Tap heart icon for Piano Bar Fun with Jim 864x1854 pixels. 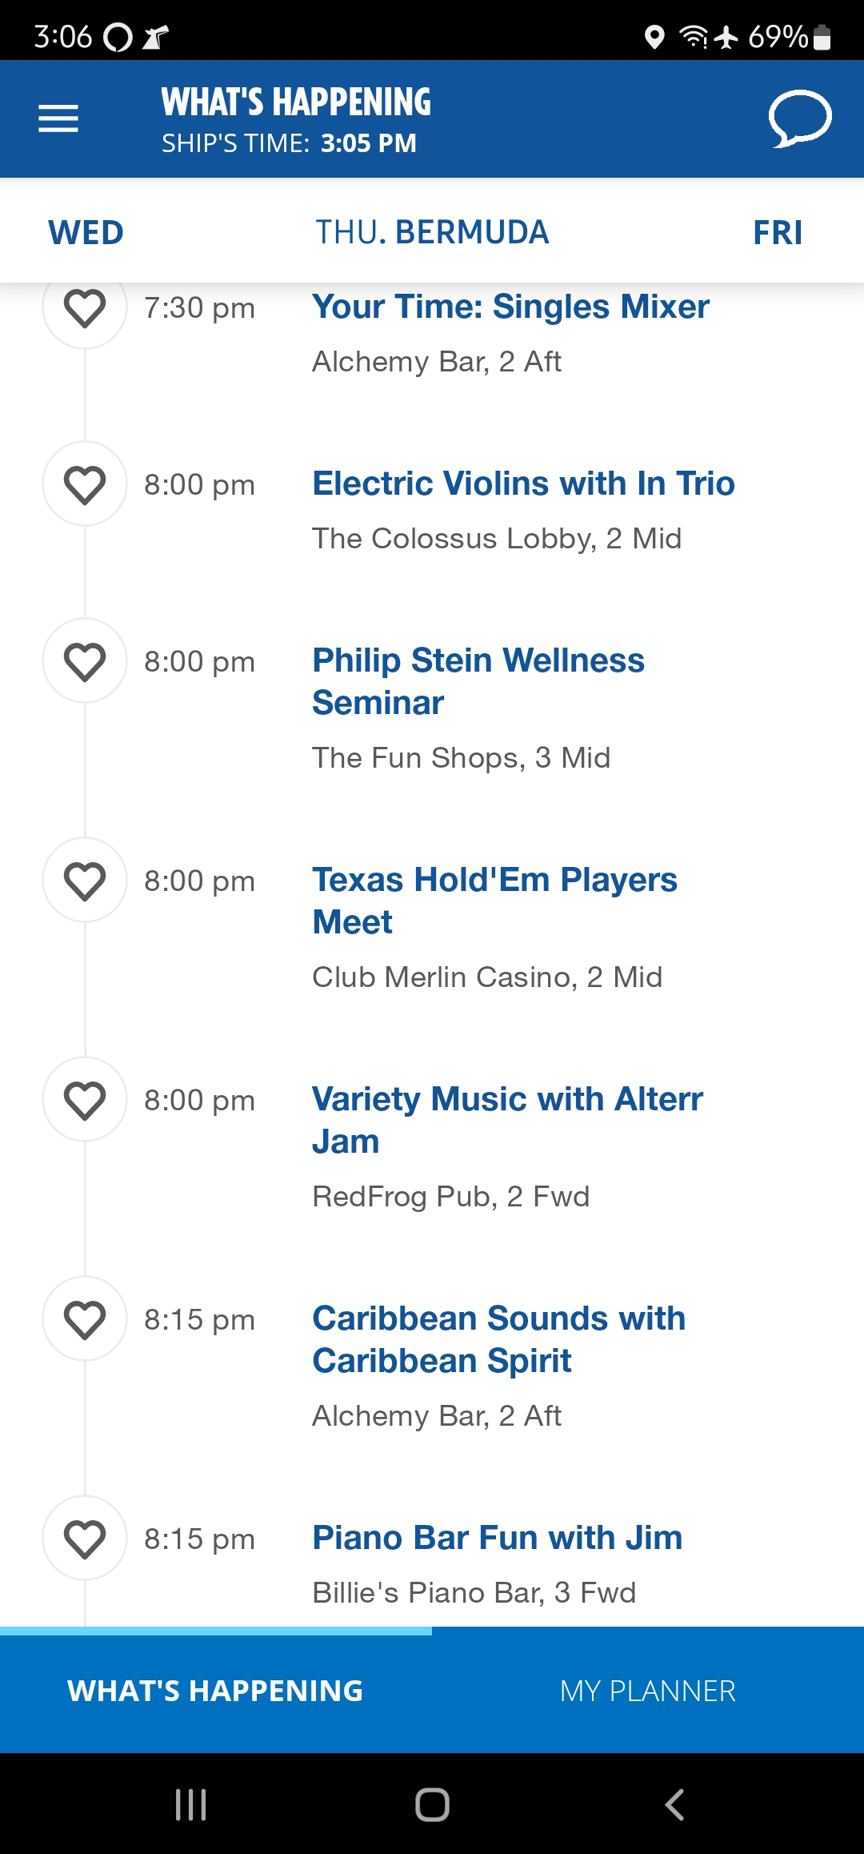(x=85, y=1539)
